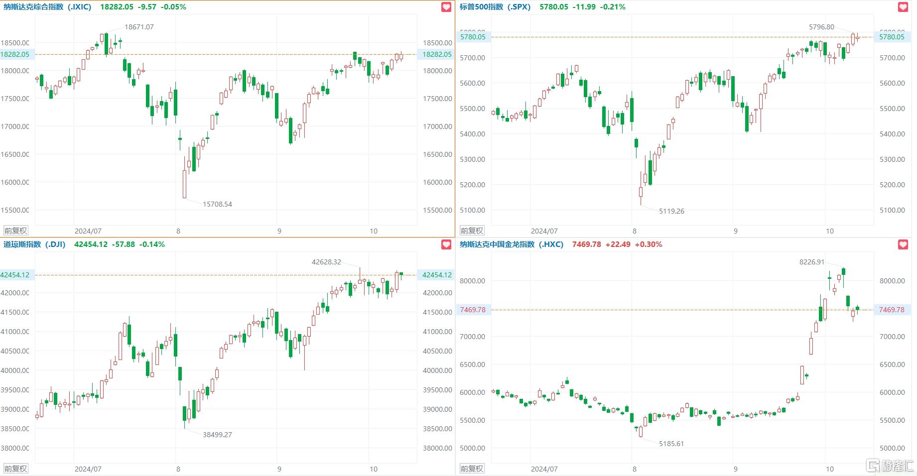Click the right-side 42454.12 price tag on the Dow chart
This screenshot has width=917, height=476.
tap(436, 275)
